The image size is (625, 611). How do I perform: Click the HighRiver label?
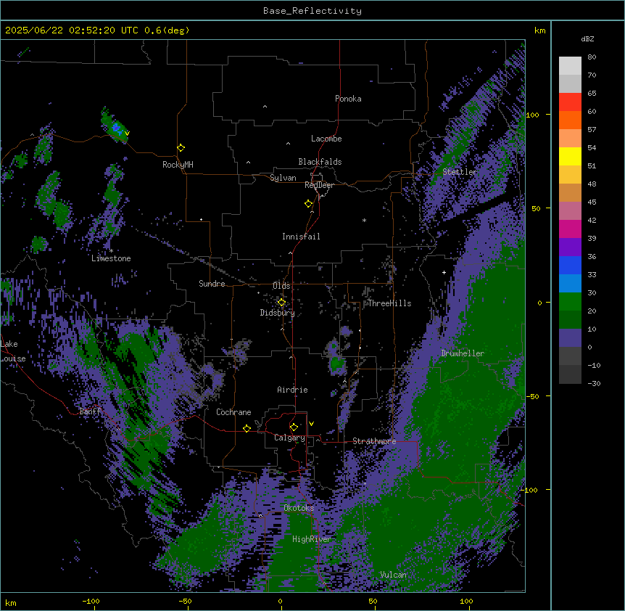[312, 539]
